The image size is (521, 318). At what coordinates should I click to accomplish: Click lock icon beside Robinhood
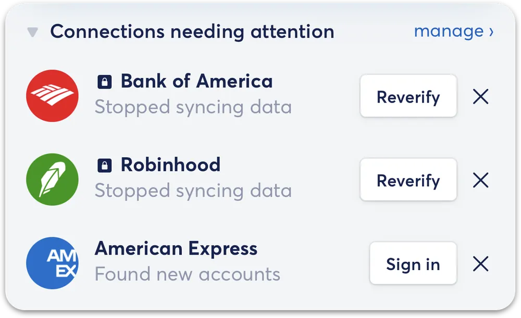click(104, 166)
